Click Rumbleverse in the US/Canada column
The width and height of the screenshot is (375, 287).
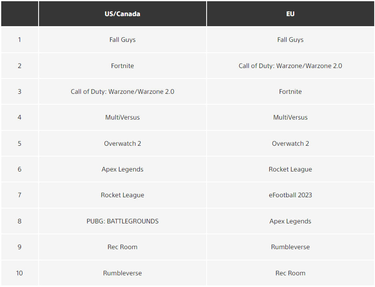coord(123,273)
